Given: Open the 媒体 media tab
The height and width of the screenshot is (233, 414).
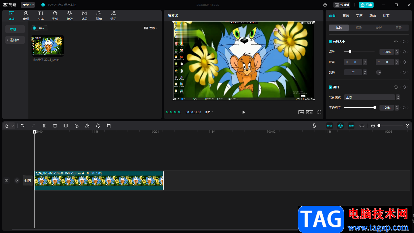Looking at the screenshot, I should (11, 16).
